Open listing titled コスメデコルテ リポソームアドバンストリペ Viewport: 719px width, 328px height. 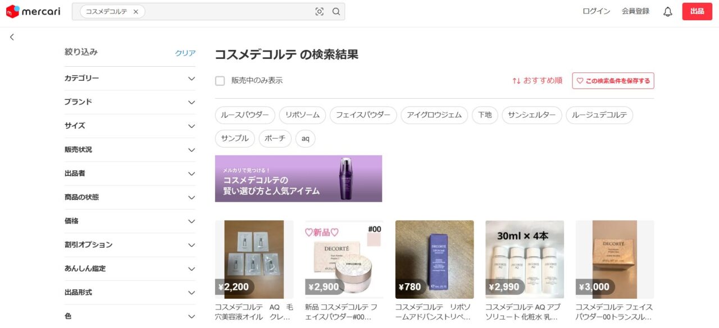[x=434, y=312]
